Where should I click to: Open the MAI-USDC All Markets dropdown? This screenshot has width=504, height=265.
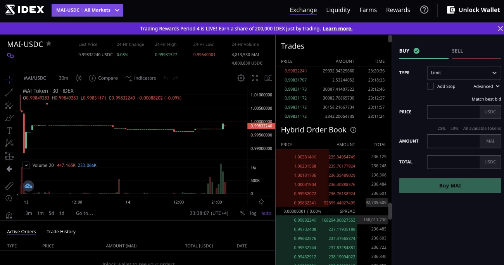pyautogui.click(x=87, y=10)
